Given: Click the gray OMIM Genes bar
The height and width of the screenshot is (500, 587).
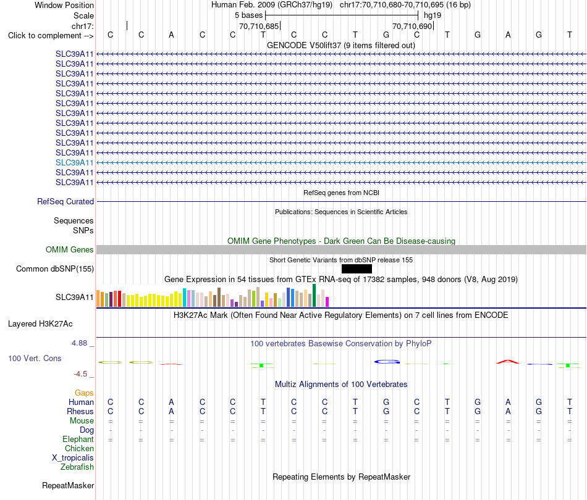Looking at the screenshot, I should (341, 250).
